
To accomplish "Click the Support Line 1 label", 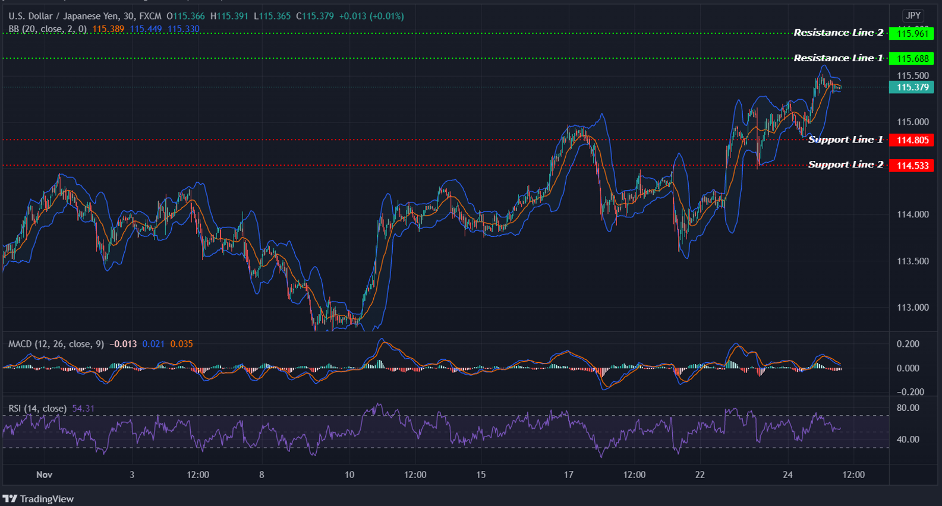I will (846, 140).
